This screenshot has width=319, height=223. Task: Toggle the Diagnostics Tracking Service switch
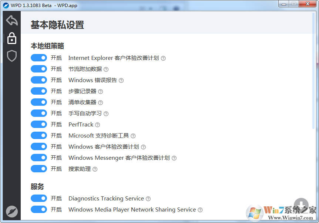39,198
